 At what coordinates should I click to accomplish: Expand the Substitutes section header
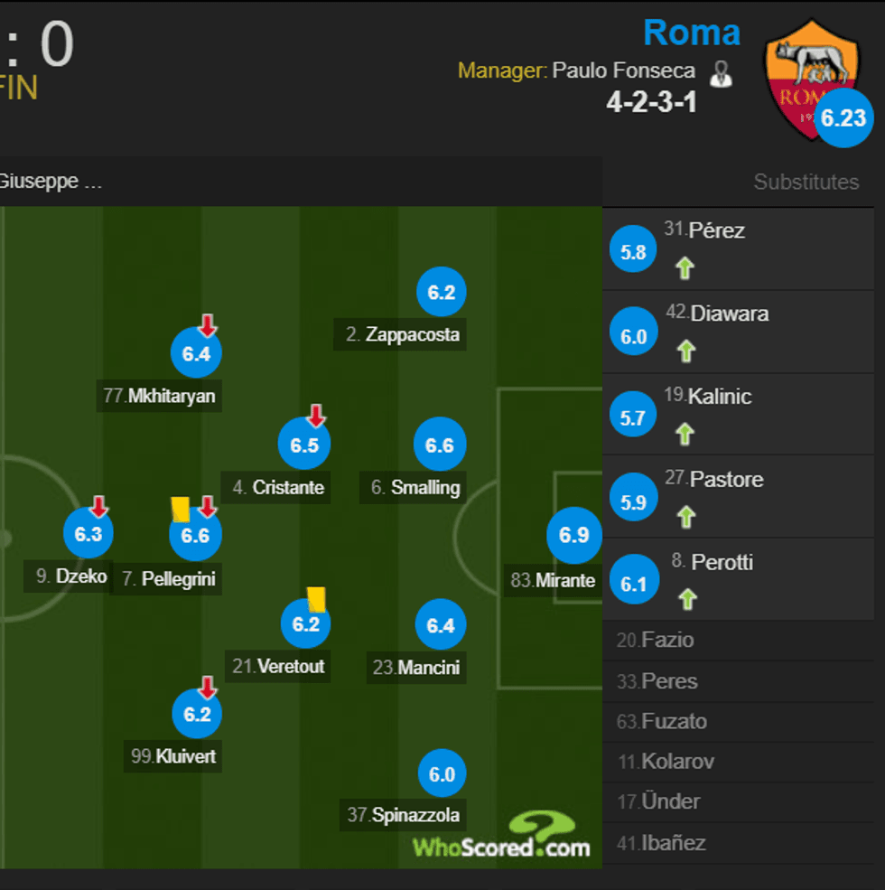(806, 182)
